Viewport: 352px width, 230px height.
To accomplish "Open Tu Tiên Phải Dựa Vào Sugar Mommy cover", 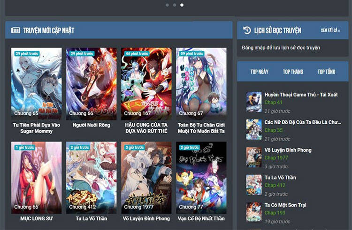I will point(36,83).
